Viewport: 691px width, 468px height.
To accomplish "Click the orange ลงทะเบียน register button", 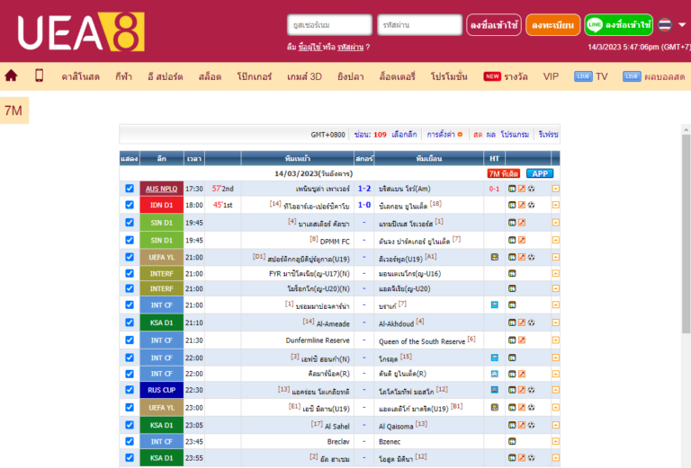I will coord(552,25).
